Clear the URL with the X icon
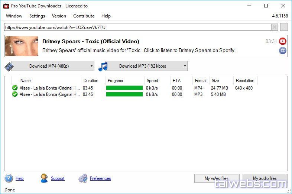This screenshot has width=292, height=194. coord(274,27)
